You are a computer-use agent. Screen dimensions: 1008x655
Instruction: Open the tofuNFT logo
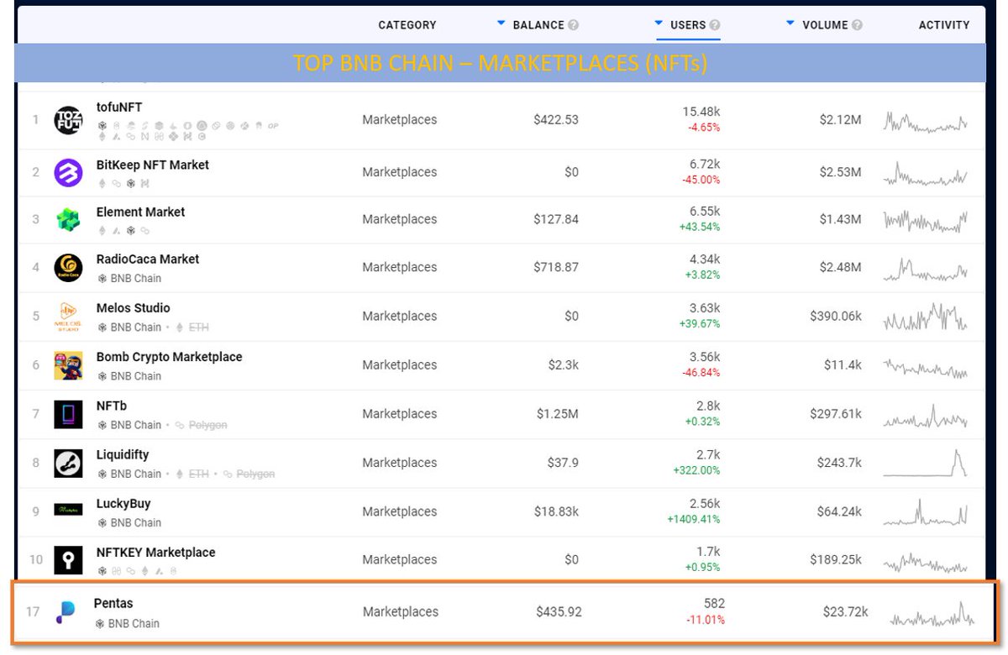68,120
